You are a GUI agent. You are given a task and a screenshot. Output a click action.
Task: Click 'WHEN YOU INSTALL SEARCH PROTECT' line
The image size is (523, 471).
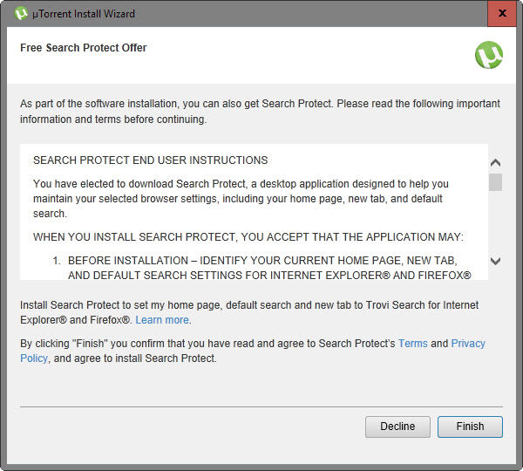point(248,237)
